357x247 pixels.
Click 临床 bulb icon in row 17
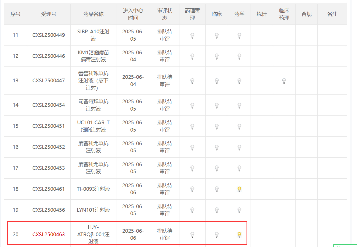coord(217,168)
